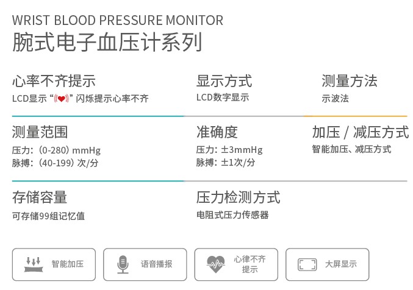Viewport: 413px width, 290px height.
Task: Click the 存储容量 heading
Action: coord(40,197)
